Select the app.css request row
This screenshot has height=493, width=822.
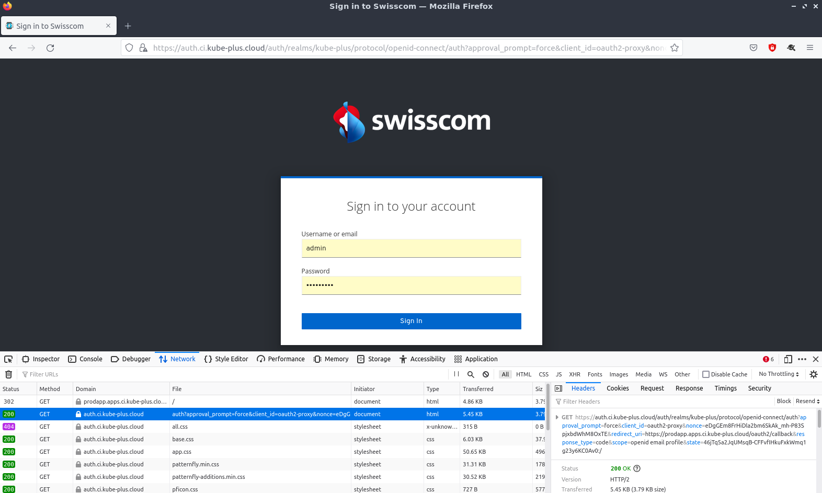(272, 452)
